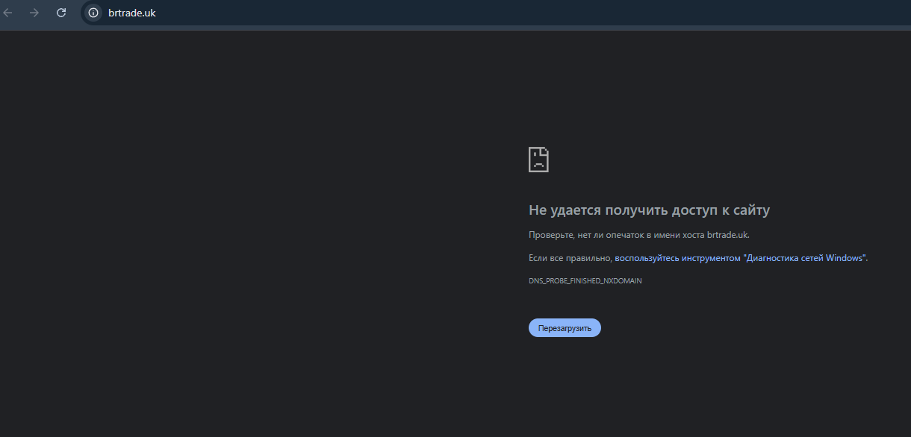Click the left arrow to return back

coord(9,13)
